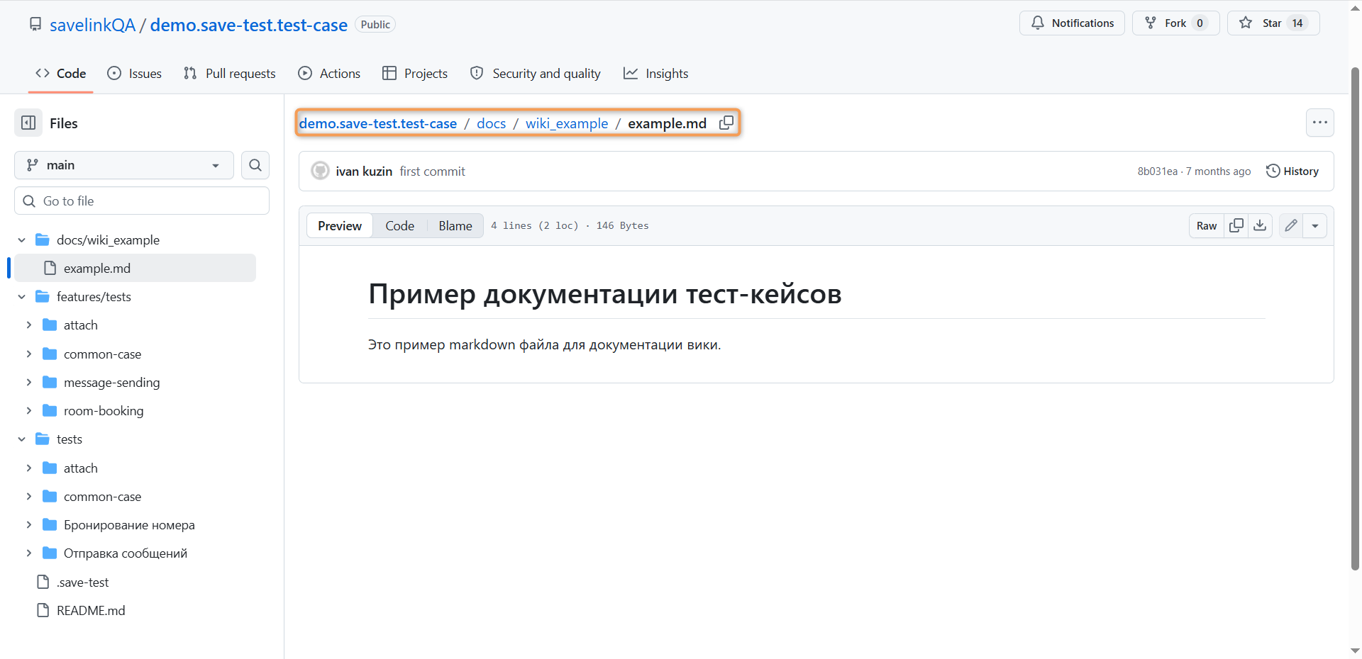Open the Security and quality tab
This screenshot has width=1362, height=659.
click(x=536, y=73)
